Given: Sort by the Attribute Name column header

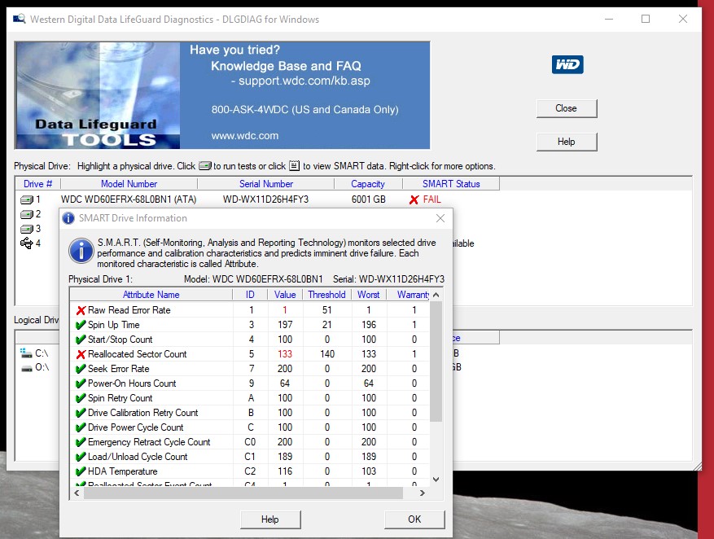Looking at the screenshot, I should 151,295.
